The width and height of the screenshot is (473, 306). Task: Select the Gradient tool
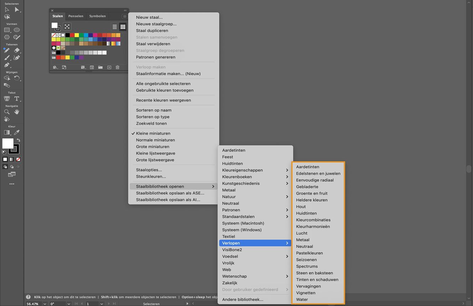7,133
